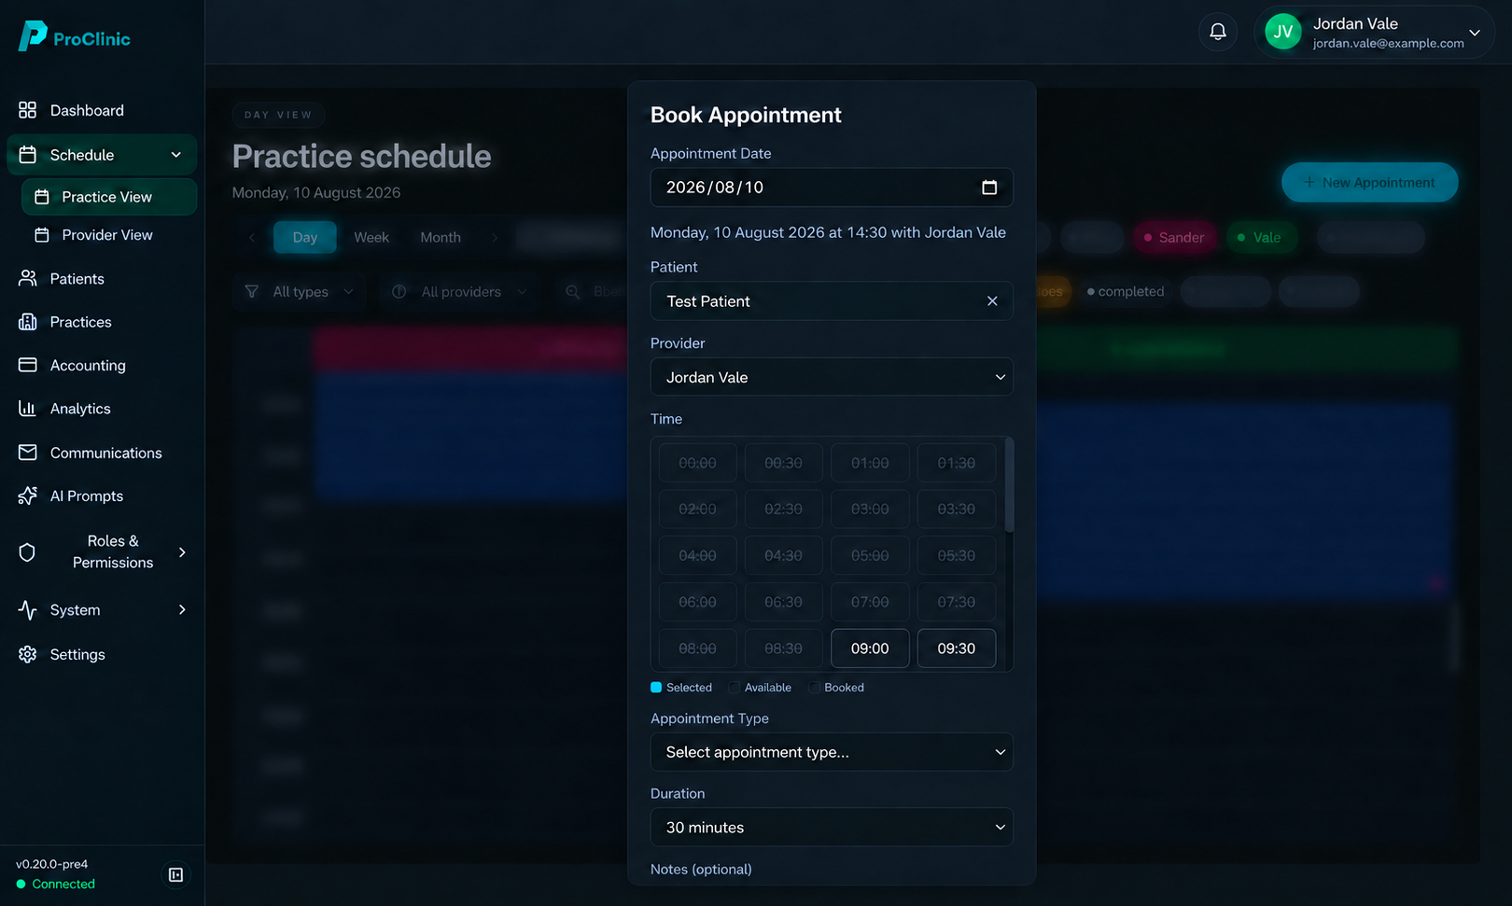Open the notifications bell

point(1218,32)
